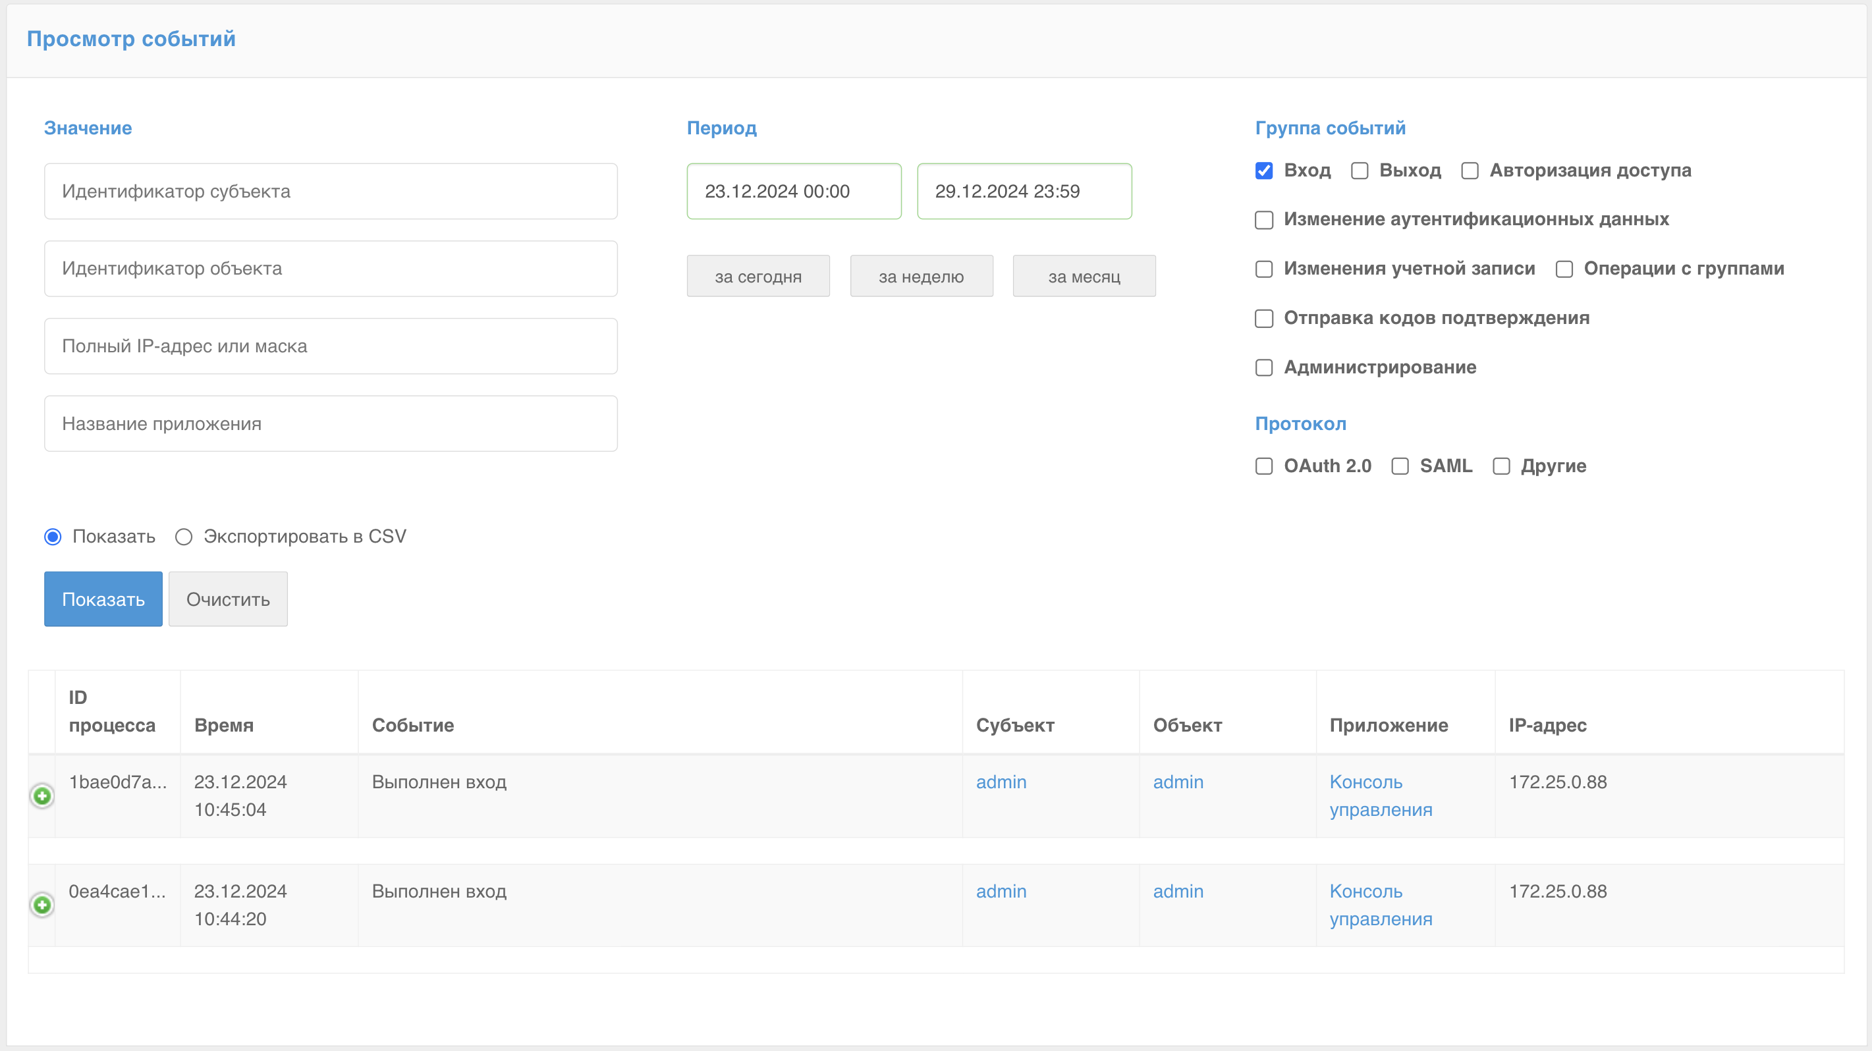The height and width of the screenshot is (1051, 1872).
Task: Open admin subject link in second row
Action: (x=1001, y=891)
